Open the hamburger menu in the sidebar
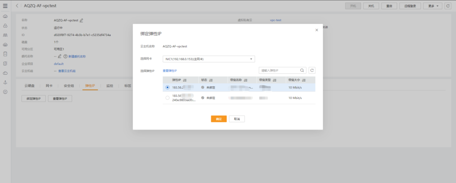Viewport: 456px width, 183px height. 5,6
